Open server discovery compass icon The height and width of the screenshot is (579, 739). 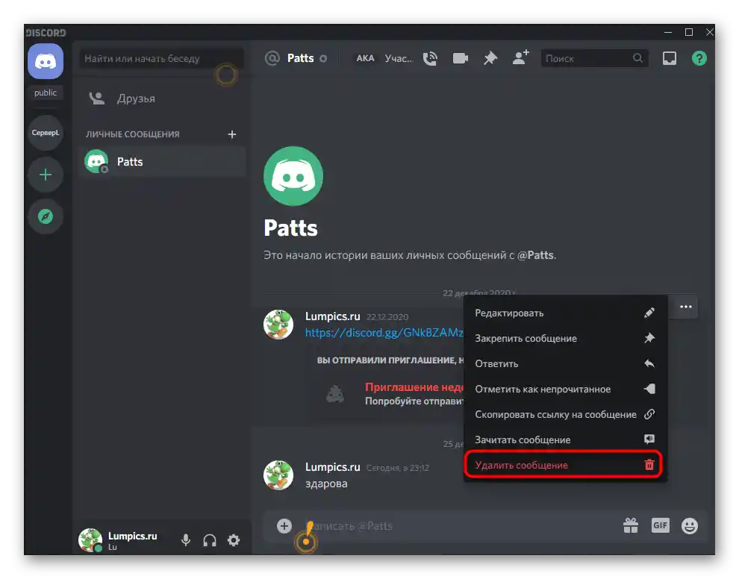pos(46,216)
